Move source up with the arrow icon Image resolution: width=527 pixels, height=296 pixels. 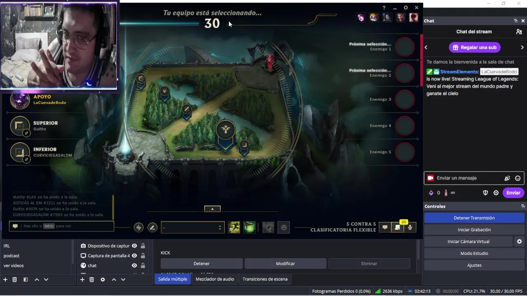coord(114,280)
